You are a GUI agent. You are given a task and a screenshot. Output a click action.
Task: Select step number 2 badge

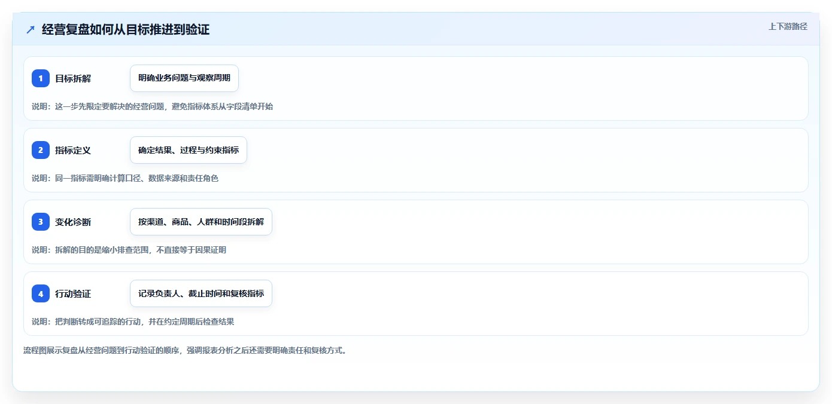[41, 150]
